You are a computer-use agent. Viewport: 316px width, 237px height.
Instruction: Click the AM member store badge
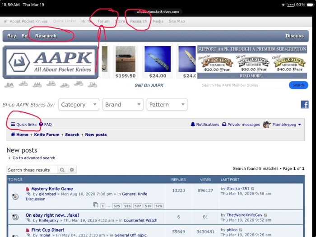coord(37,84)
